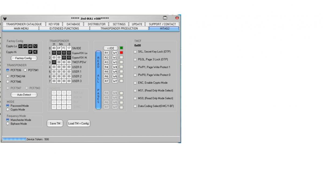Image resolution: width=323 pixels, height=181 pixels.
Task: Select the PCF7936 radio button
Action: [8, 70]
